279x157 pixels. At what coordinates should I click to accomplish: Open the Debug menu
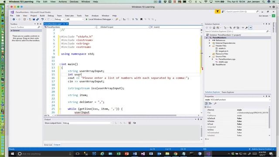point(51,16)
